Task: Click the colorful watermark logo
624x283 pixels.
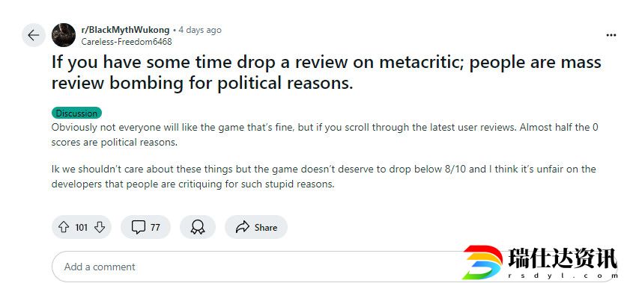Action: tap(484, 262)
